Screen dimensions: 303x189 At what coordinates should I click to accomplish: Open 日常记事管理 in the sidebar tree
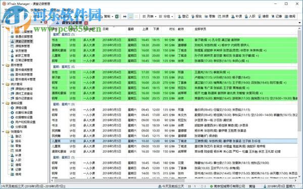(x=24, y=60)
